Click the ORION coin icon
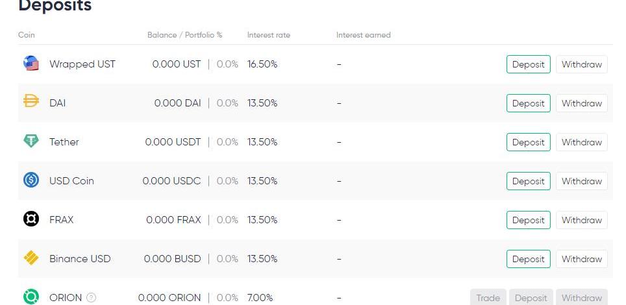This screenshot has width=626, height=305. [x=31, y=297]
